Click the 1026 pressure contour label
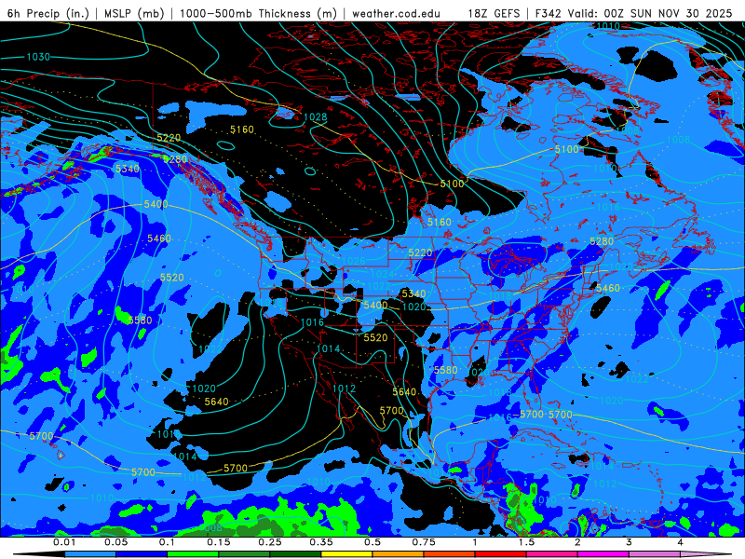Image resolution: width=745 pixels, height=559 pixels. 354,261
